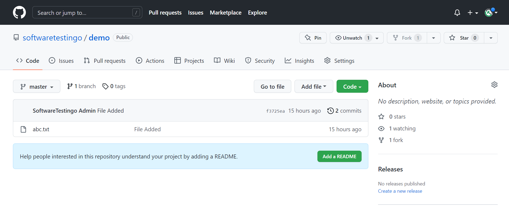Screen dimensions: 509x214
Task: Open the plus create-new menu
Action: 473,13
